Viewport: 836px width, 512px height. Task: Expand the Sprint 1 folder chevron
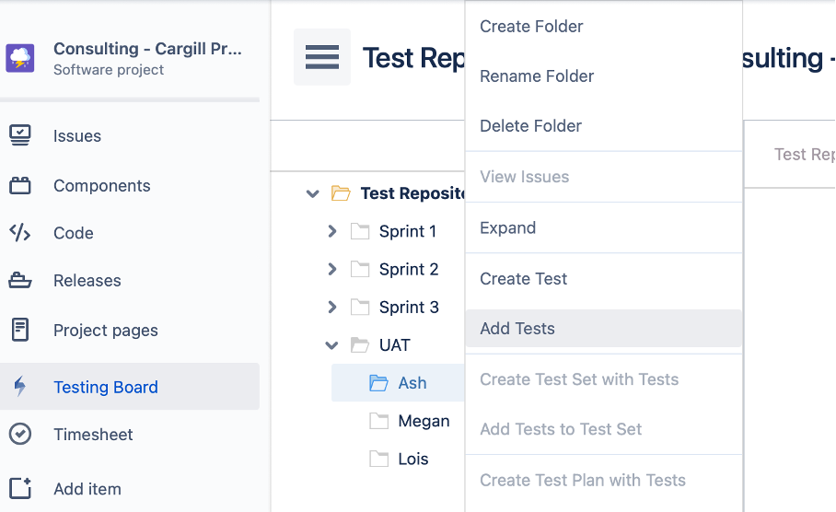pos(332,231)
